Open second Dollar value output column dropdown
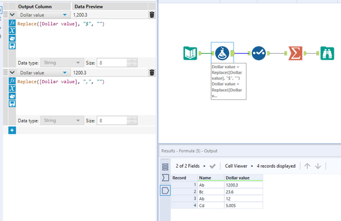 click(x=65, y=73)
